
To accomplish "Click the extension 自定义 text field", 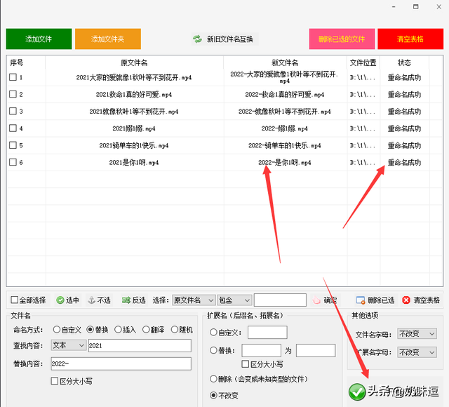I will click(x=267, y=332).
